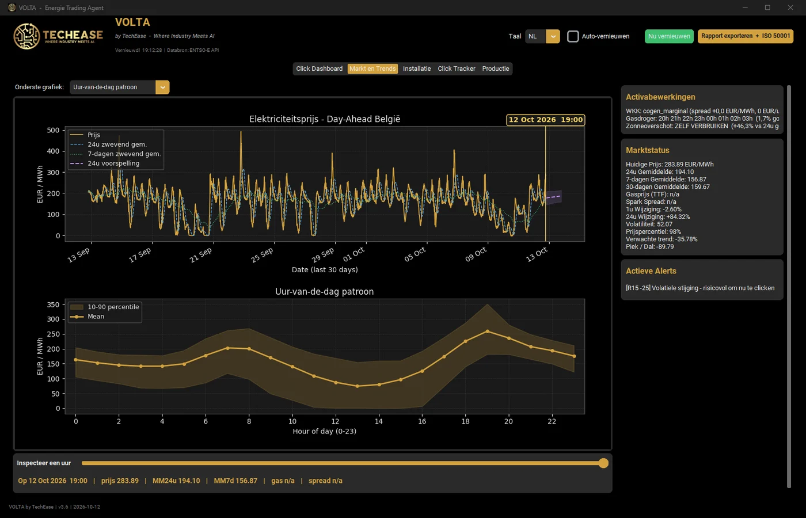
Task: Click the right side panel scrollbar
Action: pos(789,287)
